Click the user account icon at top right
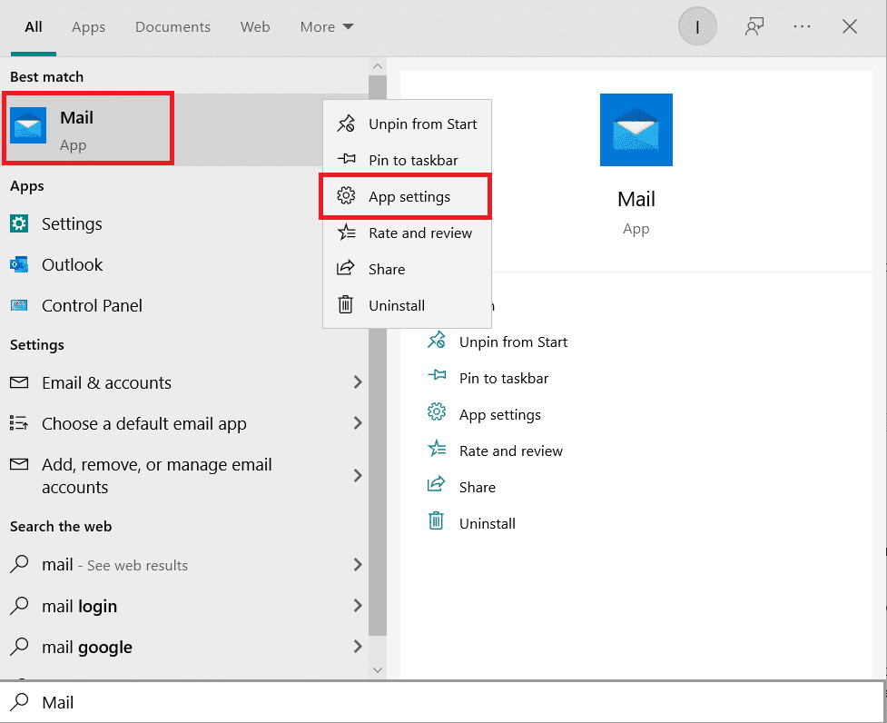This screenshot has width=887, height=723. click(x=697, y=26)
